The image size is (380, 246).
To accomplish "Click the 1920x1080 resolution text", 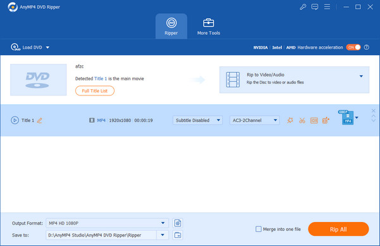I will (120, 120).
